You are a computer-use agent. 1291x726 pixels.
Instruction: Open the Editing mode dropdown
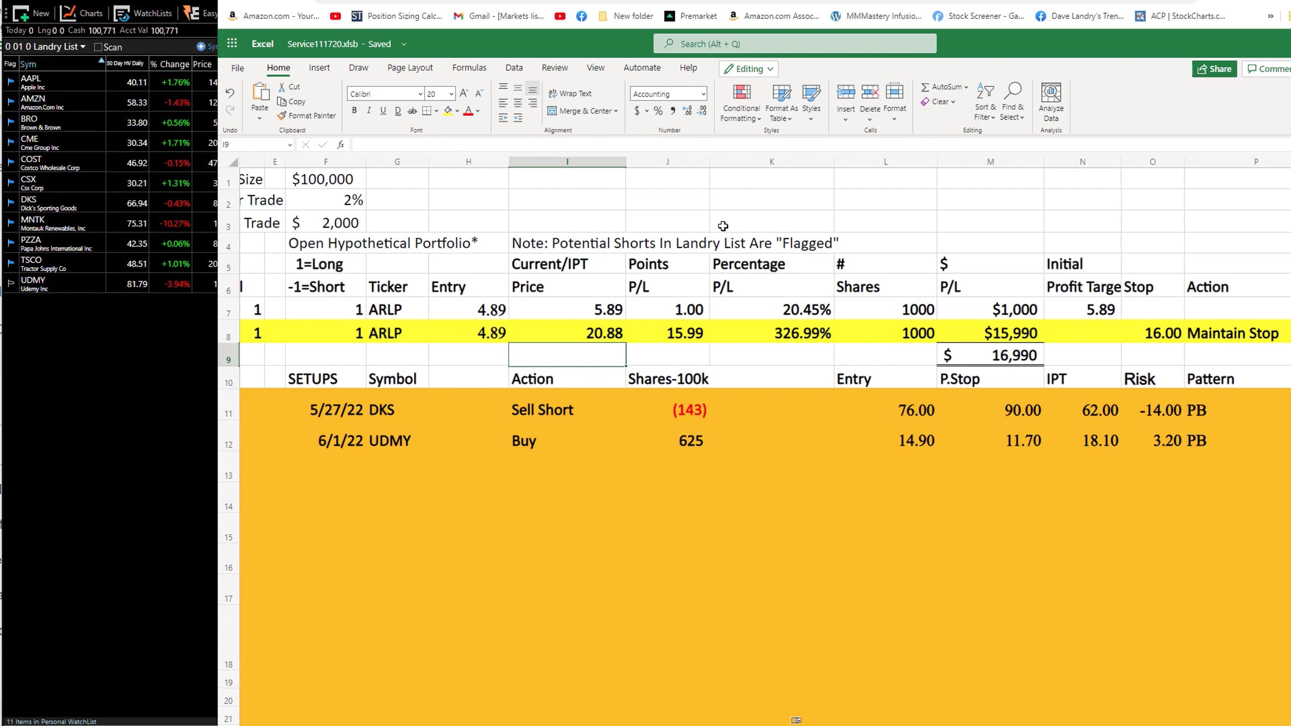[749, 69]
